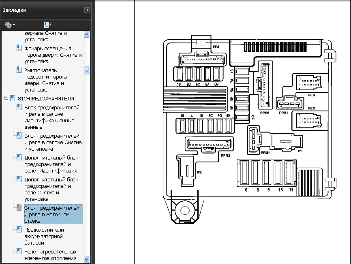Click icon beside салоне Идентификационные данные bookmark
351x264 pixels.
click(19, 107)
